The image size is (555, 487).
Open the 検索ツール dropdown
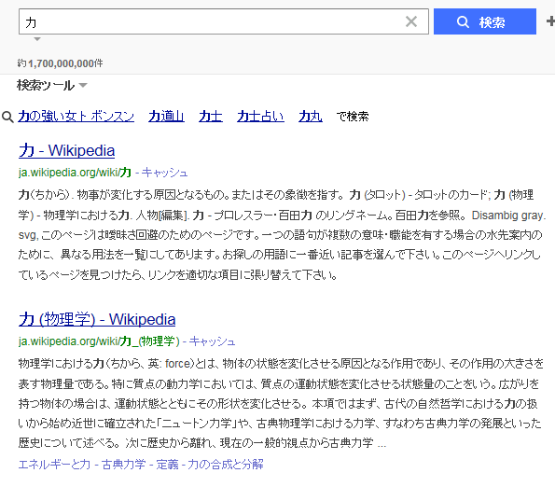(51, 85)
